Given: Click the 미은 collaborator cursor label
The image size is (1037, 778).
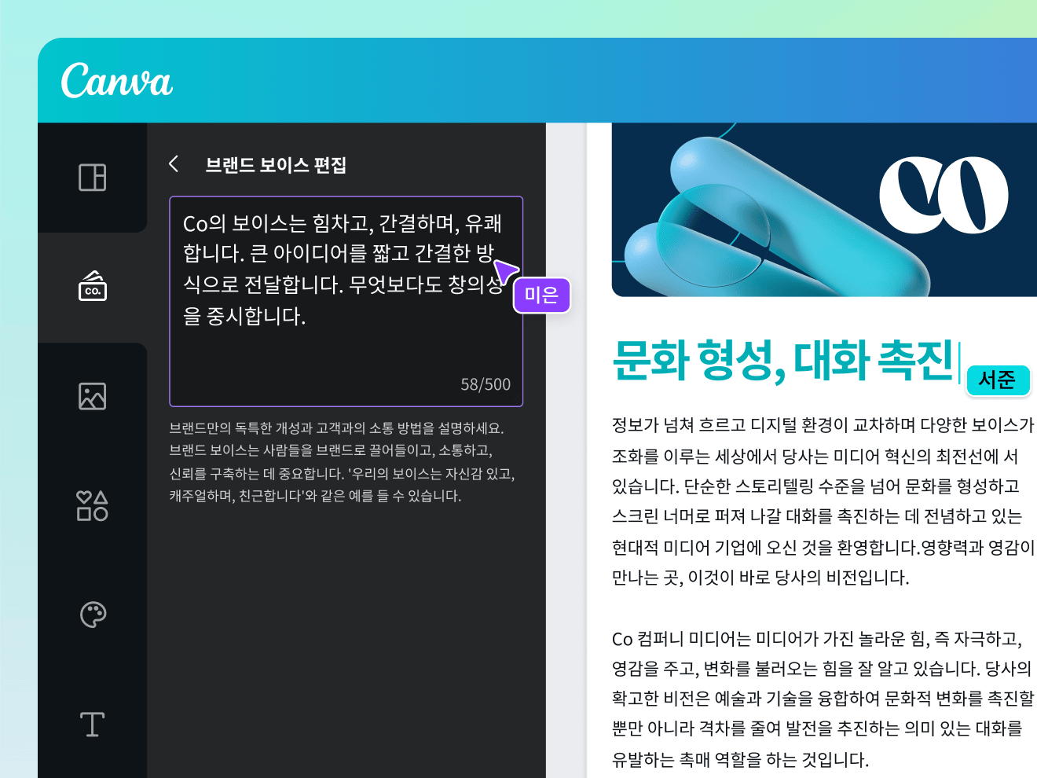Looking at the screenshot, I should click(x=541, y=295).
